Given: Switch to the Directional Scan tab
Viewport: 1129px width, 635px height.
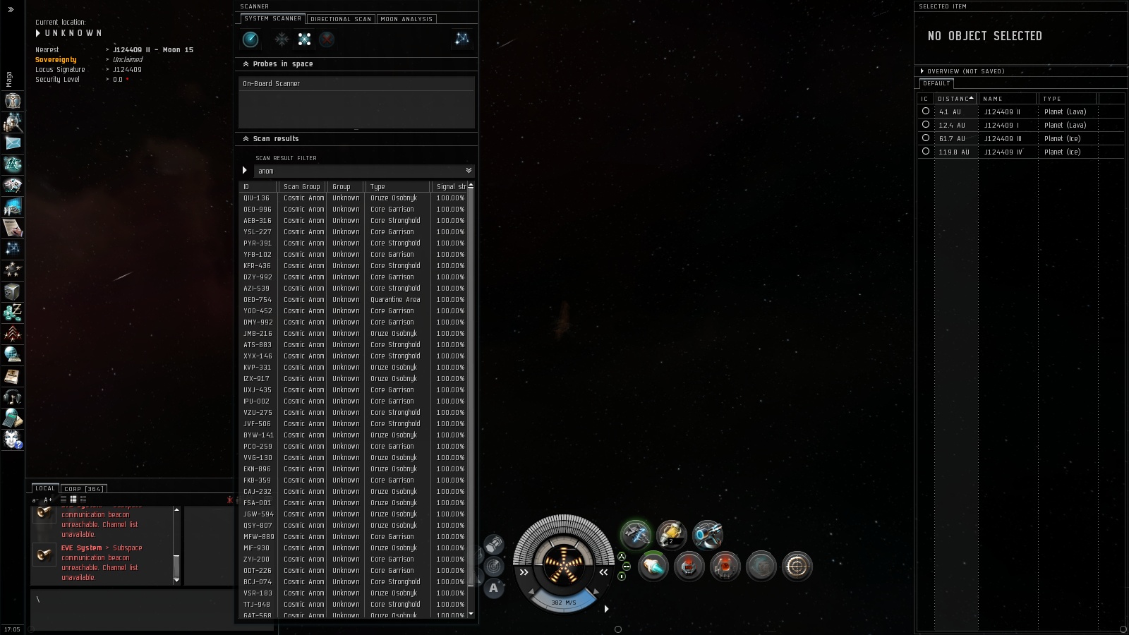Looking at the screenshot, I should [341, 19].
